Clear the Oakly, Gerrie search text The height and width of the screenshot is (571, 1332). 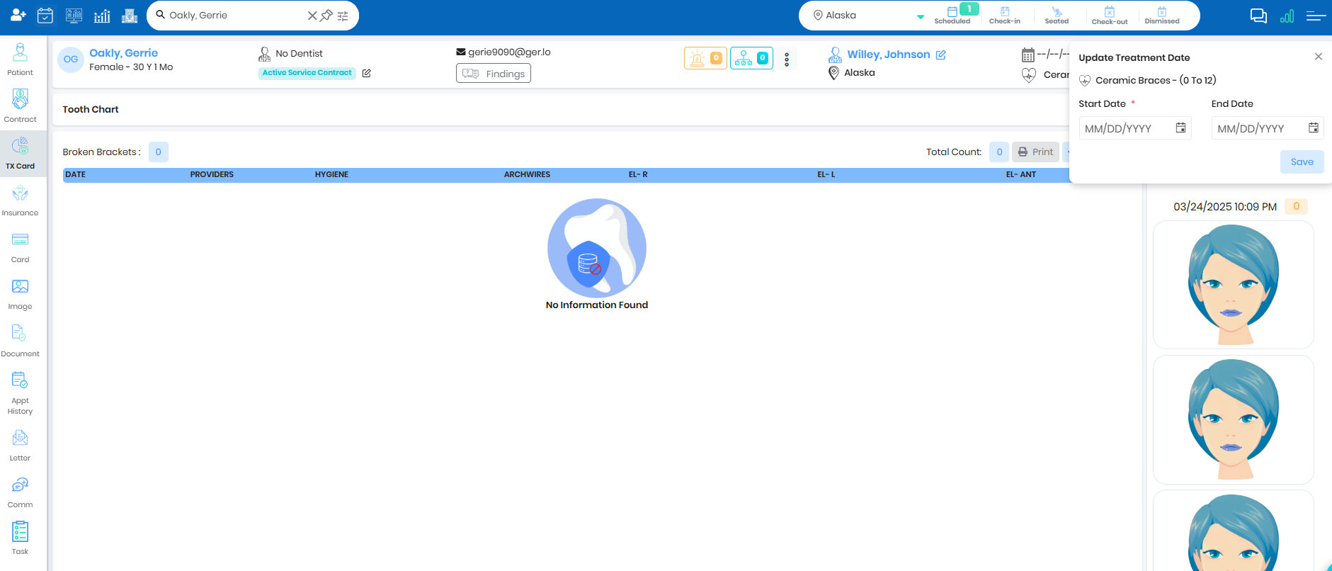(x=312, y=16)
